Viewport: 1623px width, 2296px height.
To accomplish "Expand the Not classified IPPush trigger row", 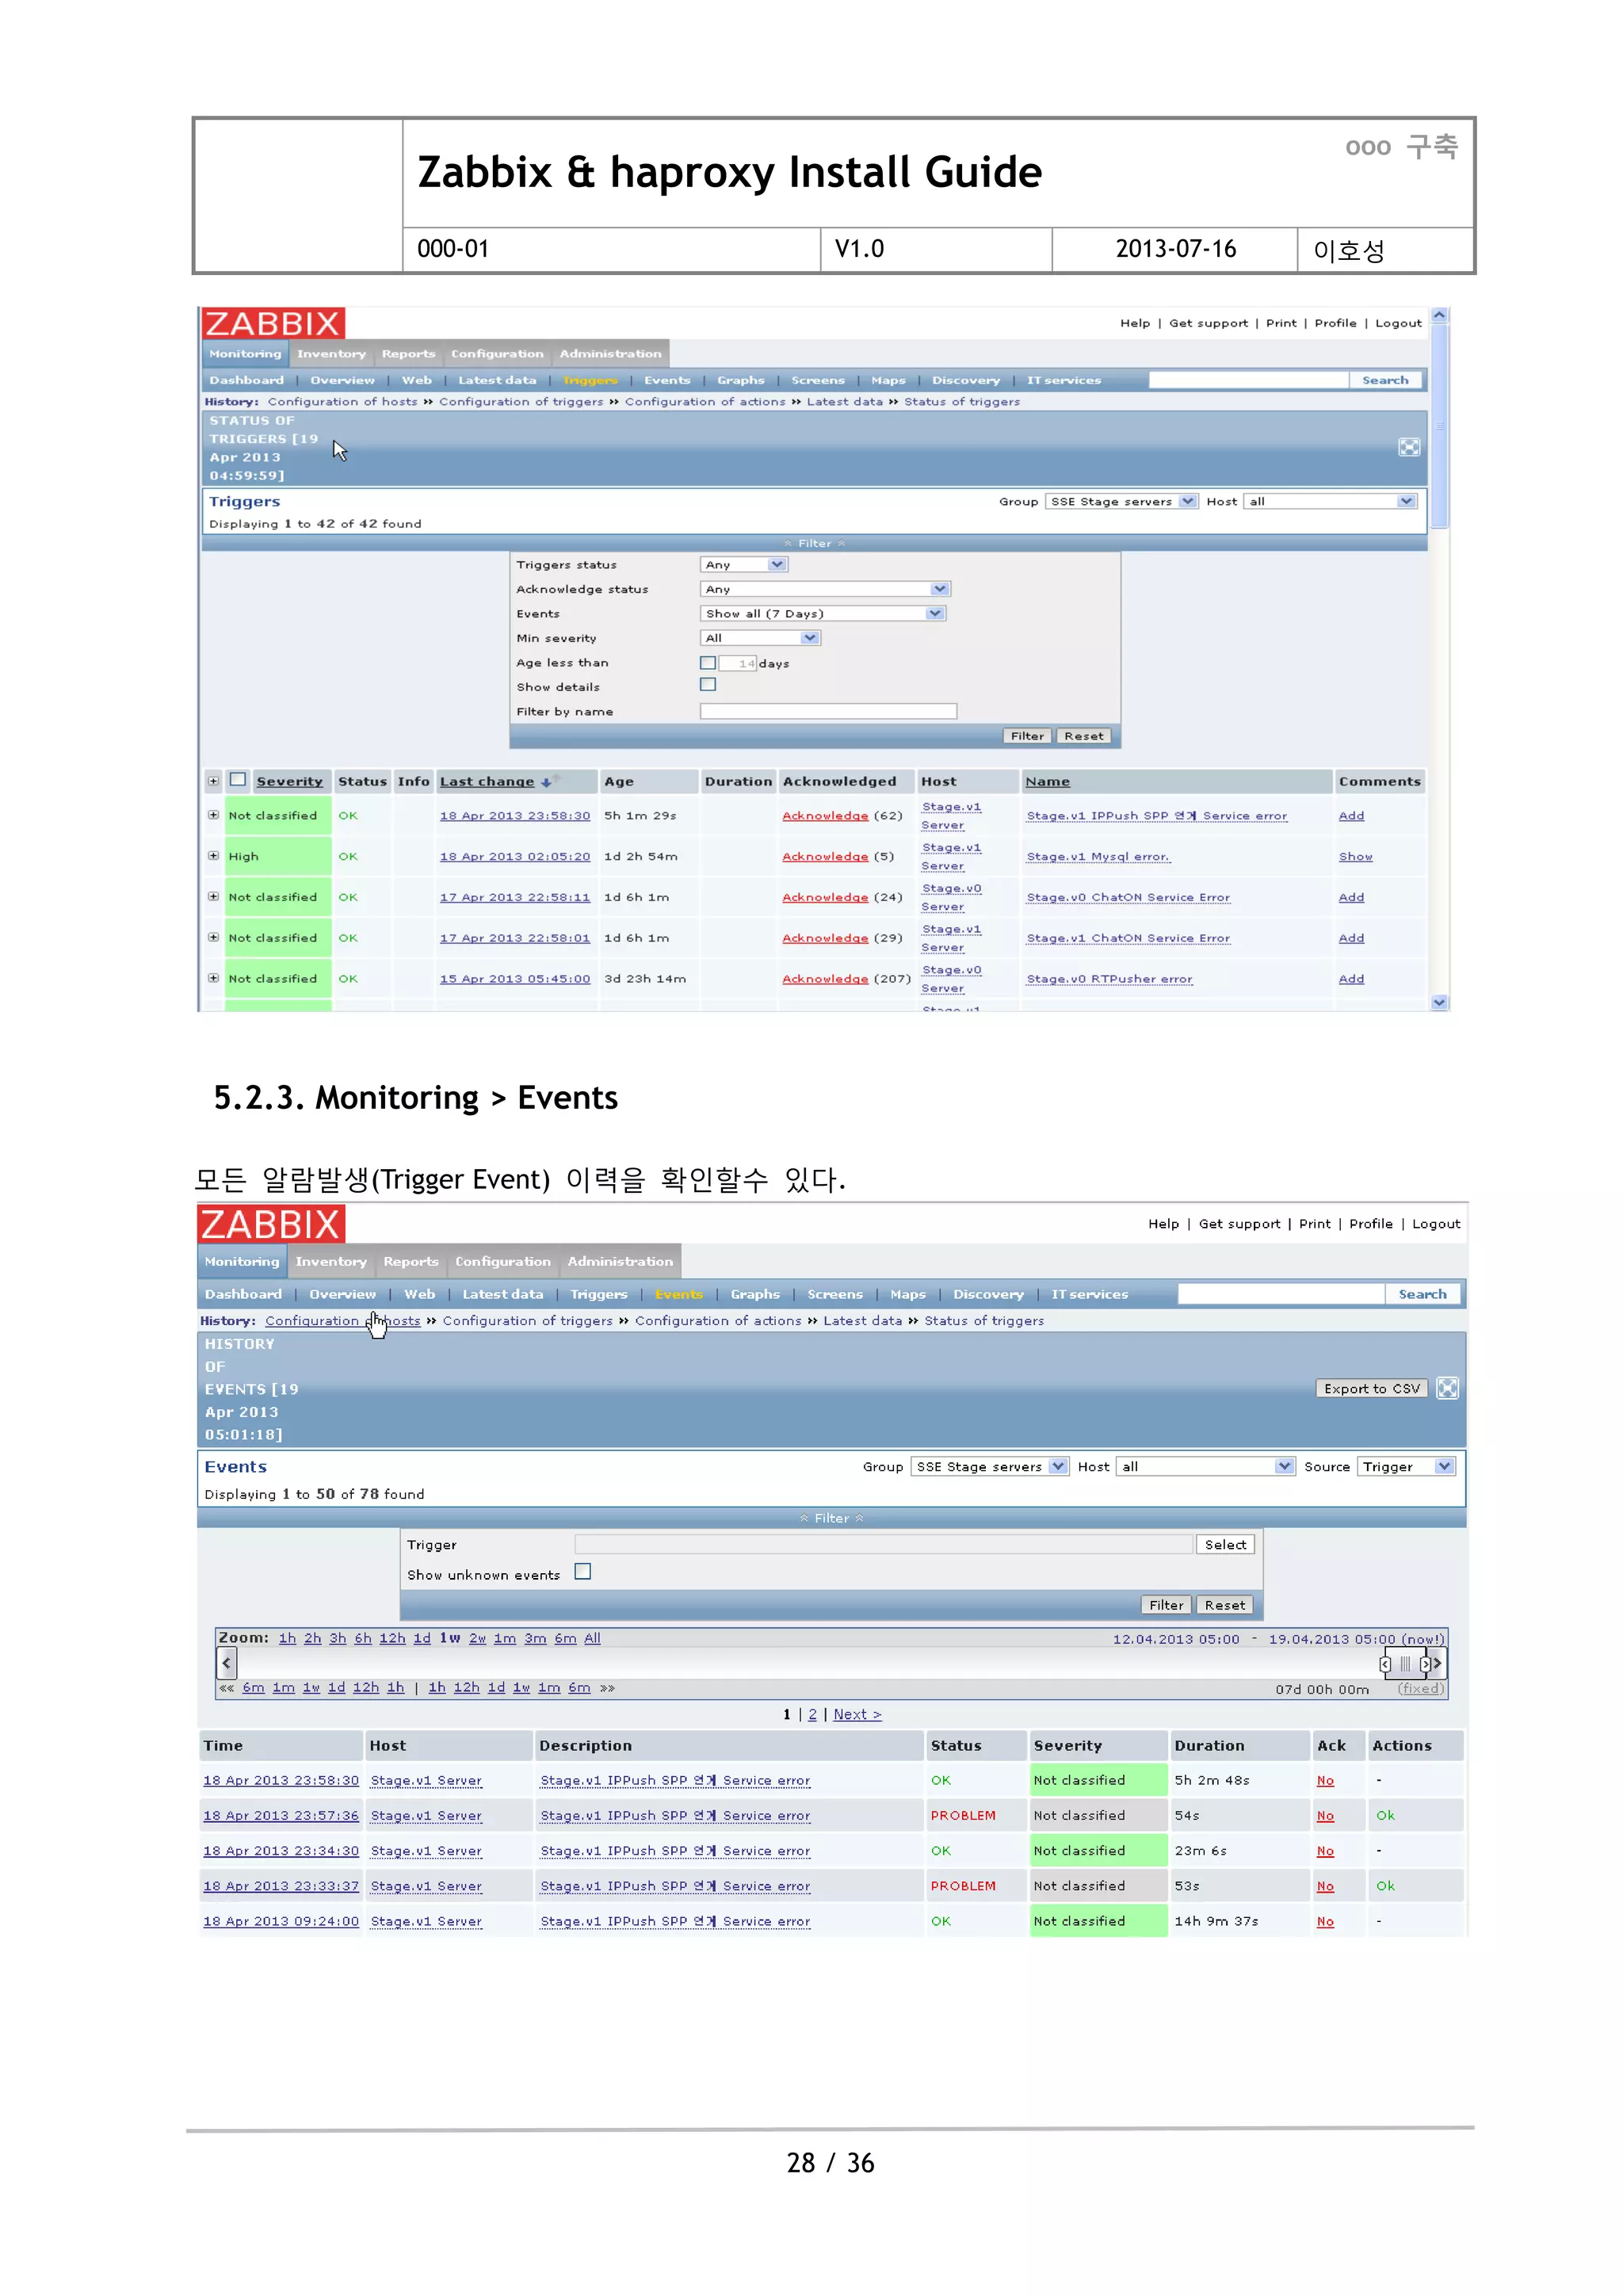I will click(x=213, y=815).
